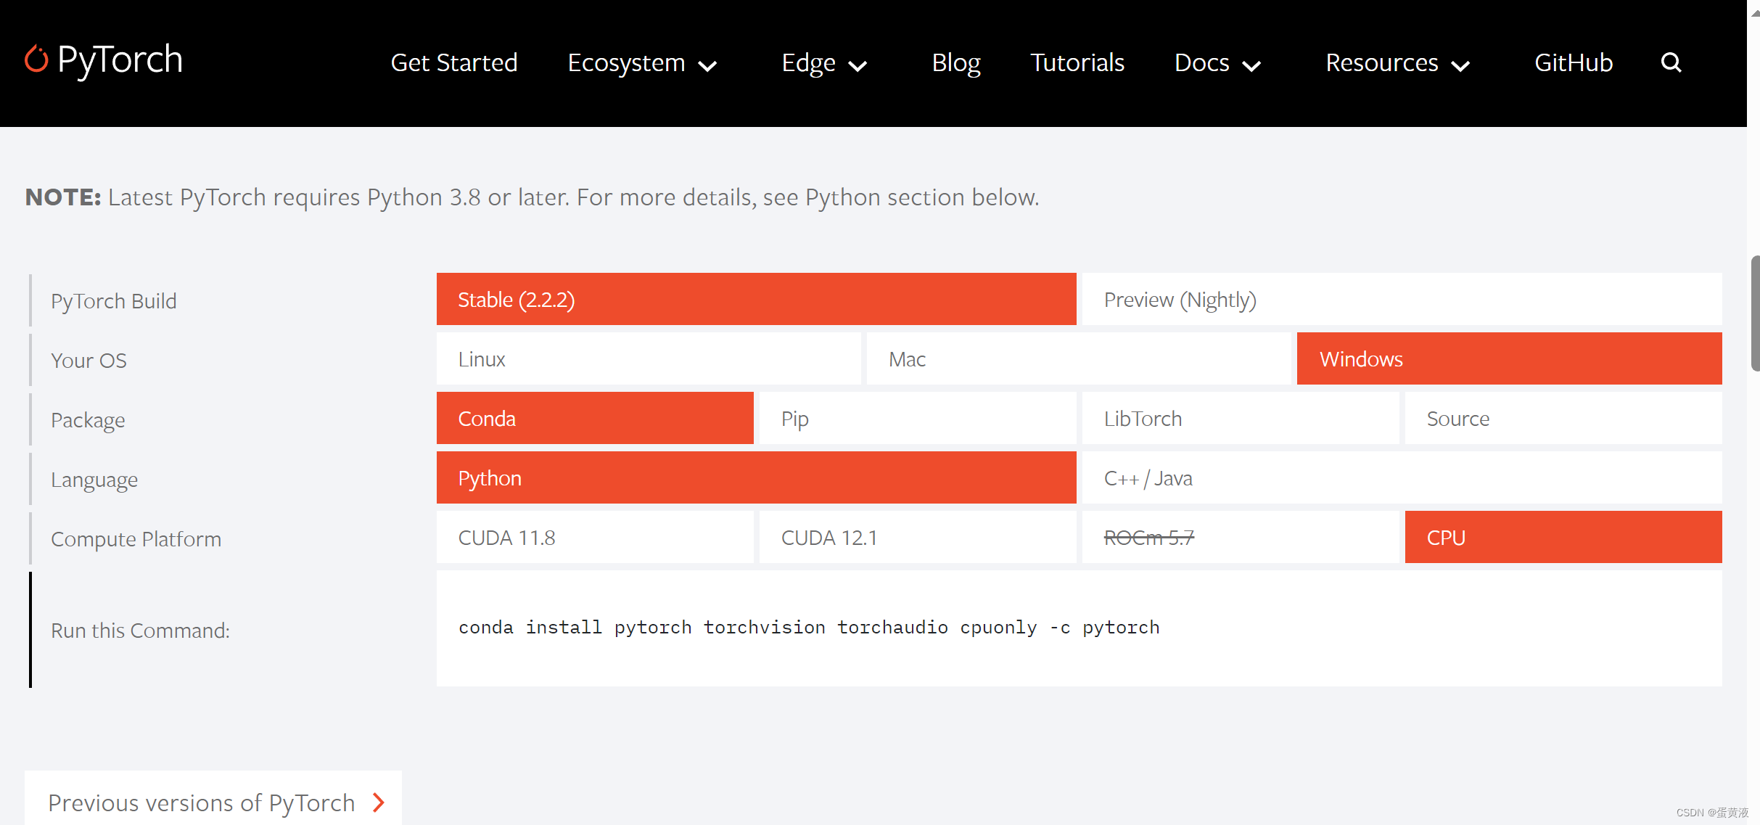This screenshot has height=825, width=1760.
Task: Click the struck-through ROCm 5.7 option
Action: tap(1241, 537)
